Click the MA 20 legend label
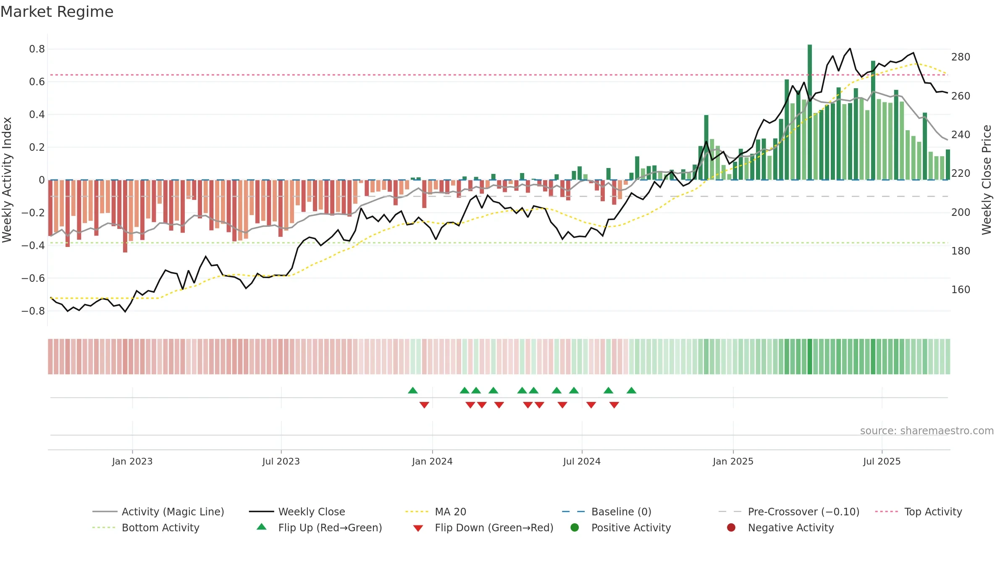This screenshot has height=567, width=1008. 450,512
